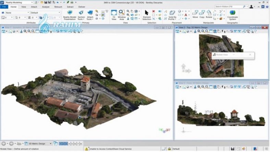The height and width of the screenshot is (152, 270).
Task: Click the Solid By Profile tool
Action: point(172,15)
